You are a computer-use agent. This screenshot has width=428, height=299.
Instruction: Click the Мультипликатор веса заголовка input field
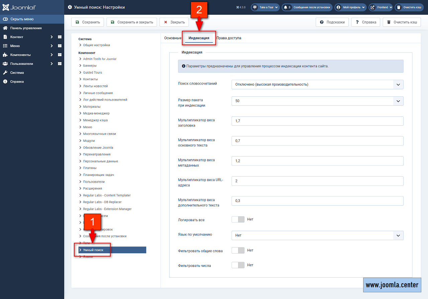point(317,121)
